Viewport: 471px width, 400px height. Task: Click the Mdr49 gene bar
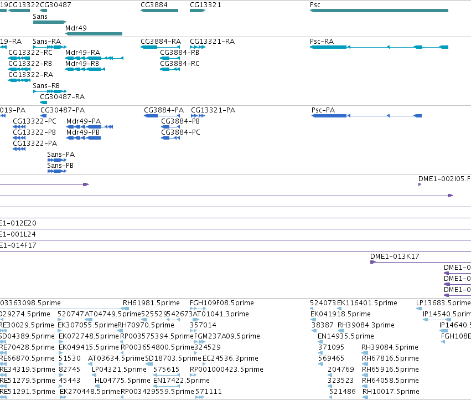(x=94, y=34)
